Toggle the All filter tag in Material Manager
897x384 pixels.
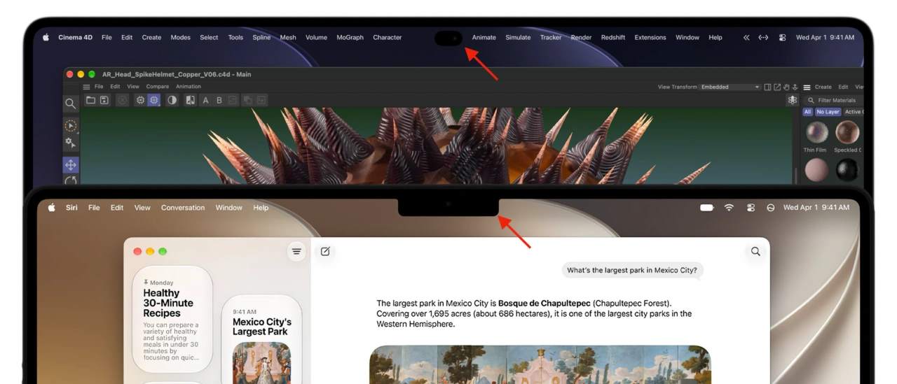click(x=807, y=112)
